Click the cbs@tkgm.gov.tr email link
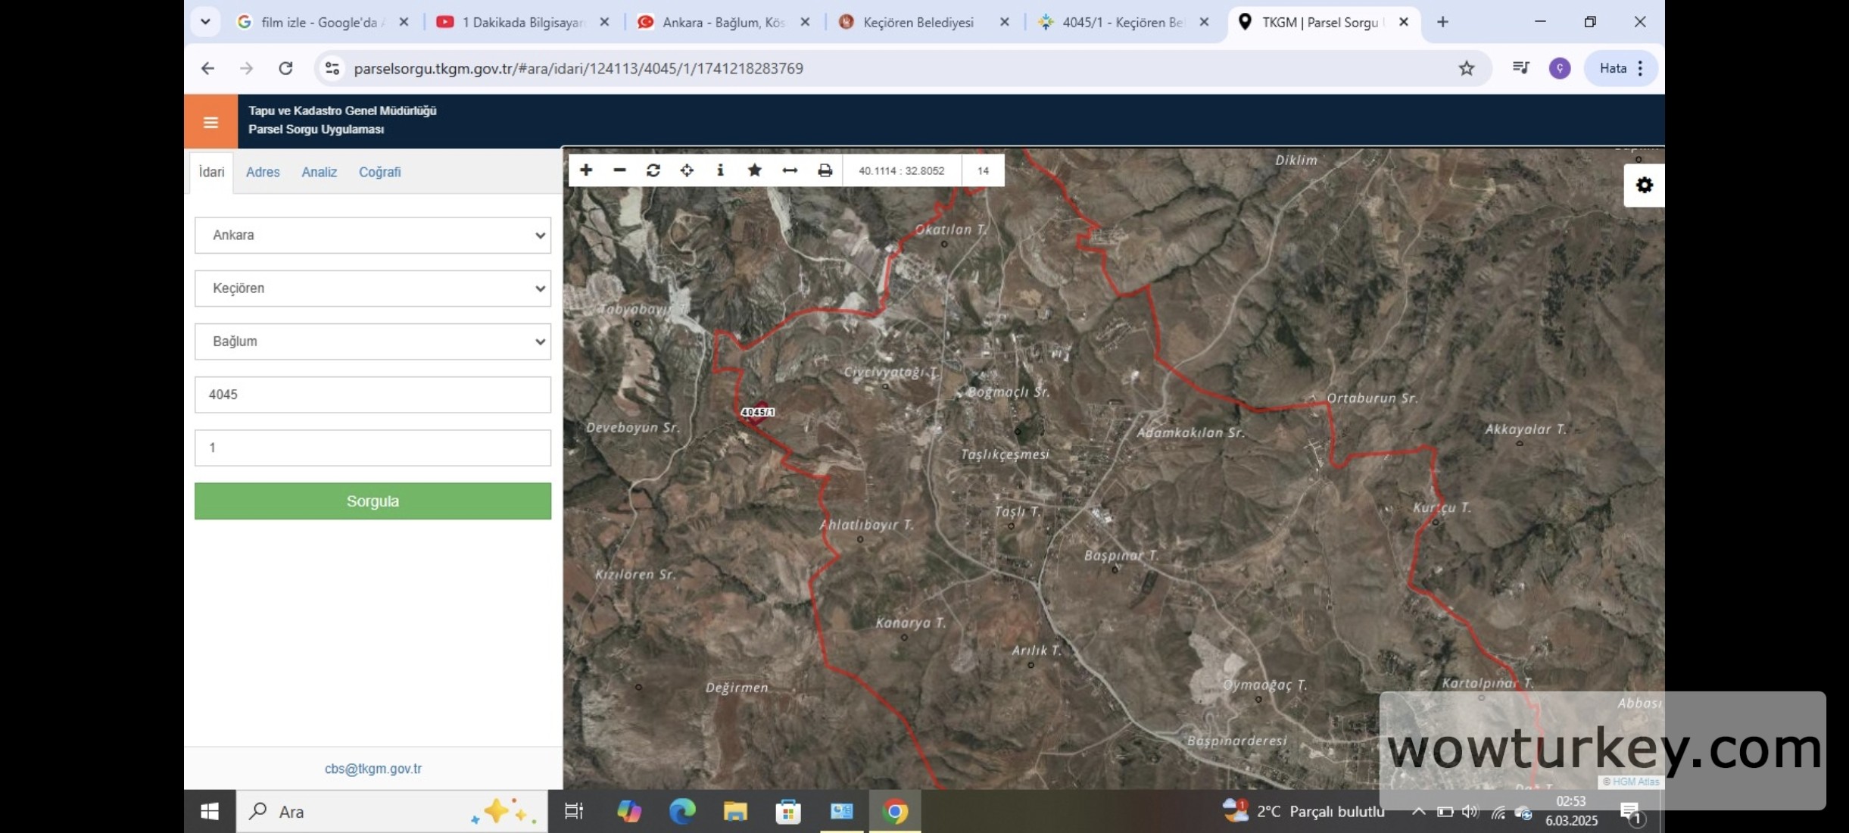1849x833 pixels. point(373,769)
